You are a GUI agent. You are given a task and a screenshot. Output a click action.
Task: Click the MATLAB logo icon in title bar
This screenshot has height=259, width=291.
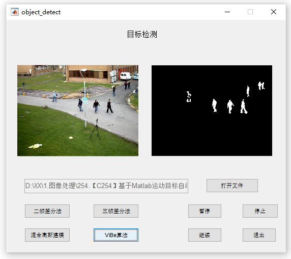[15, 12]
